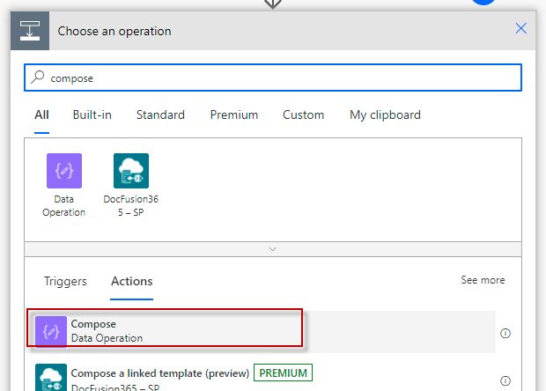Click the search magnifier icon
This screenshot has height=391, width=546.
click(38, 77)
